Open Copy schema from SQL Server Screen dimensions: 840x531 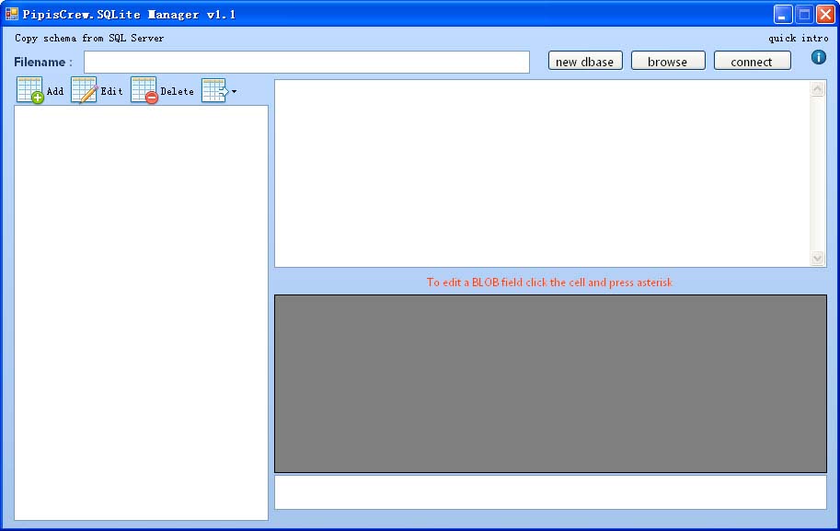(x=89, y=39)
